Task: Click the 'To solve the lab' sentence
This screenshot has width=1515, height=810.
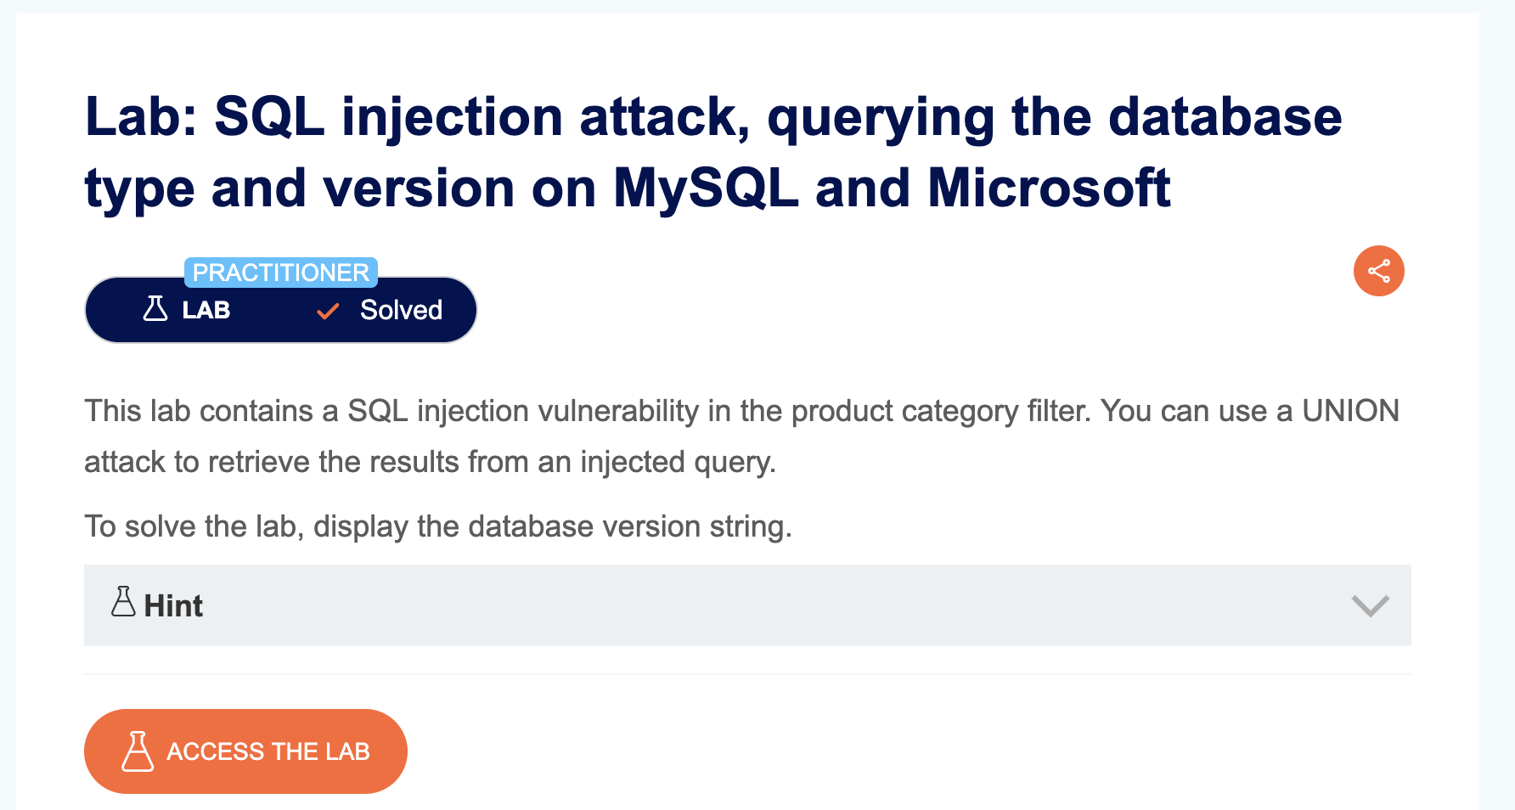Action: pyautogui.click(x=438, y=526)
